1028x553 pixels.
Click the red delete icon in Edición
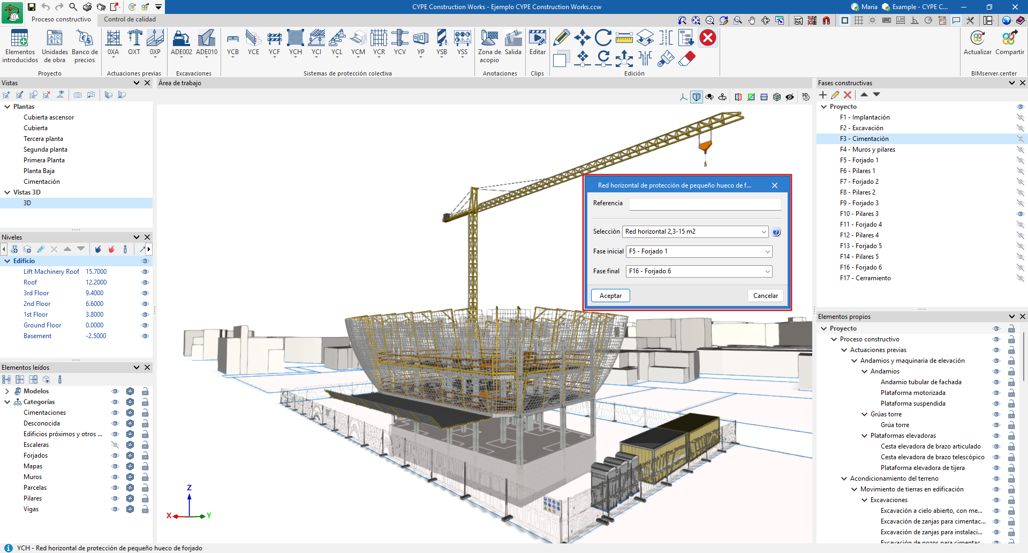[708, 38]
